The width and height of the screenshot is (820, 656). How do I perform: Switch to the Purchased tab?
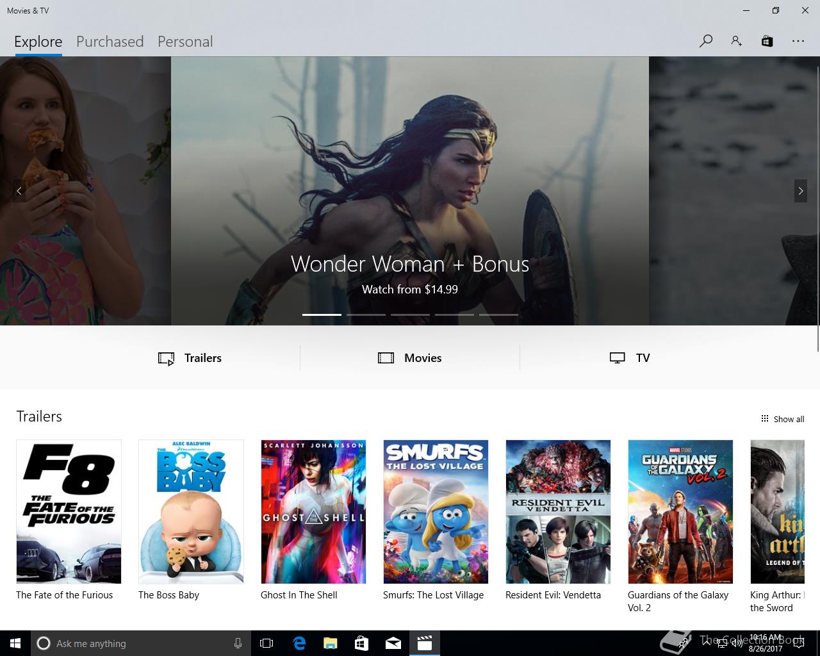(110, 42)
